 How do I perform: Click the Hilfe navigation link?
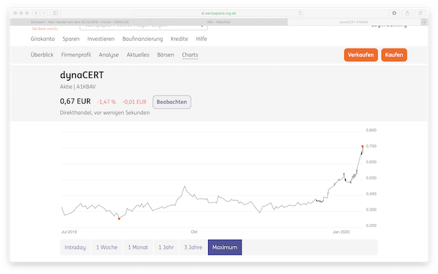(x=202, y=40)
